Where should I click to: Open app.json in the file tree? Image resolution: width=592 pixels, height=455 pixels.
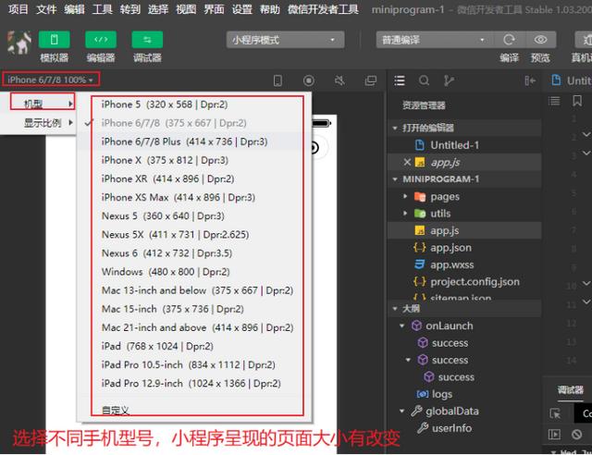450,248
